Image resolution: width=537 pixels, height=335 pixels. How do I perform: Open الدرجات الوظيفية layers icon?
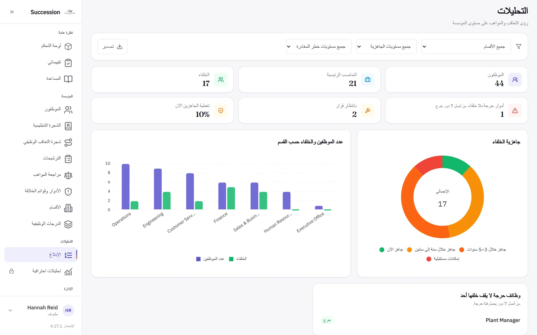(x=68, y=224)
